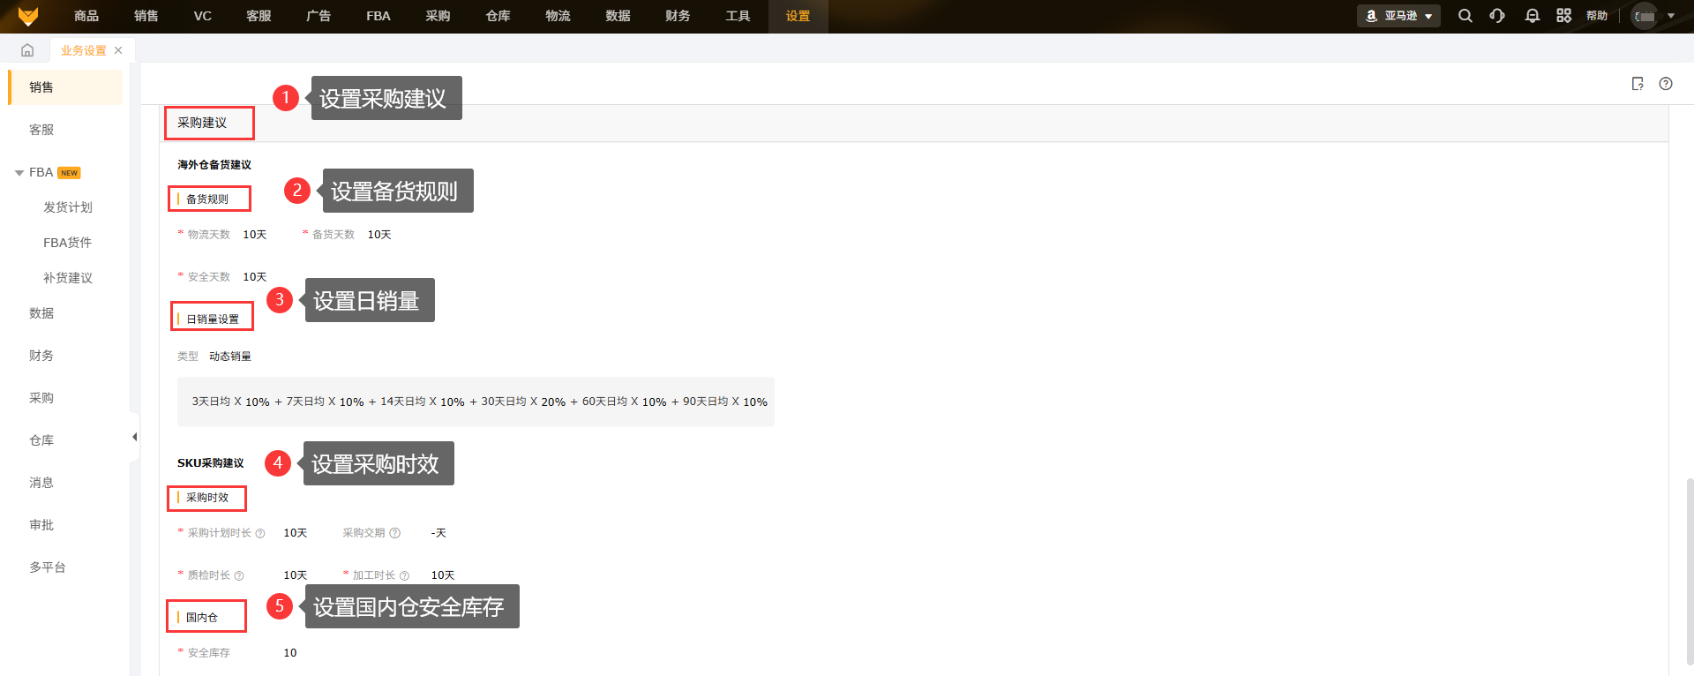Collapse the FBA section in sidebar
The width and height of the screenshot is (1694, 676).
coord(19,173)
